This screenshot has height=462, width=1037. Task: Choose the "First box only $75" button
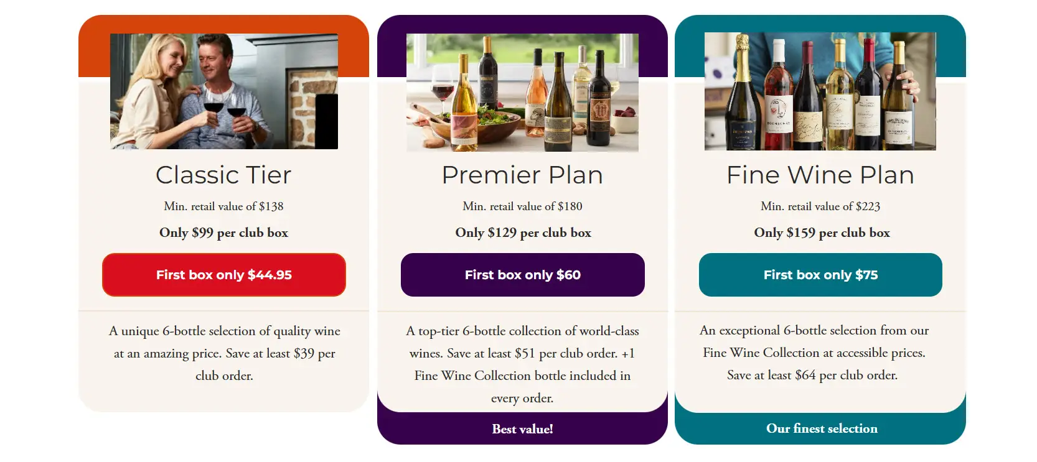pyautogui.click(x=820, y=275)
